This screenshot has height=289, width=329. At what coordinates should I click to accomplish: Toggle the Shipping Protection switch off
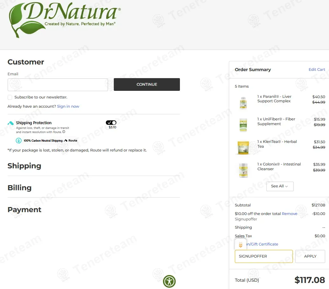[111, 123]
